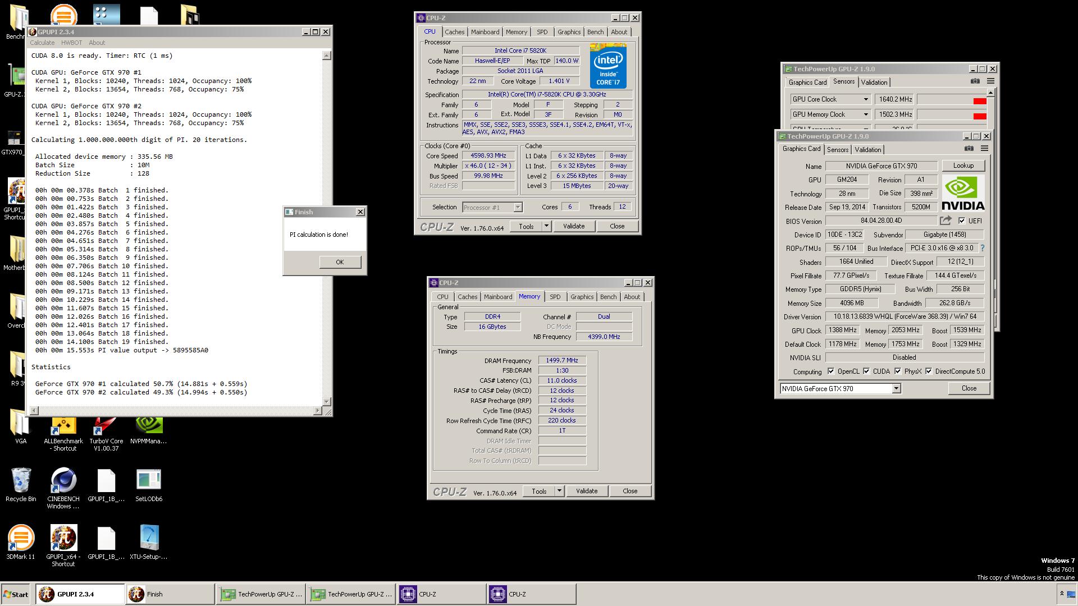Image resolution: width=1078 pixels, height=606 pixels.
Task: Select the first TechPowerUp GPU-Z taskbar item
Action: [x=261, y=594]
